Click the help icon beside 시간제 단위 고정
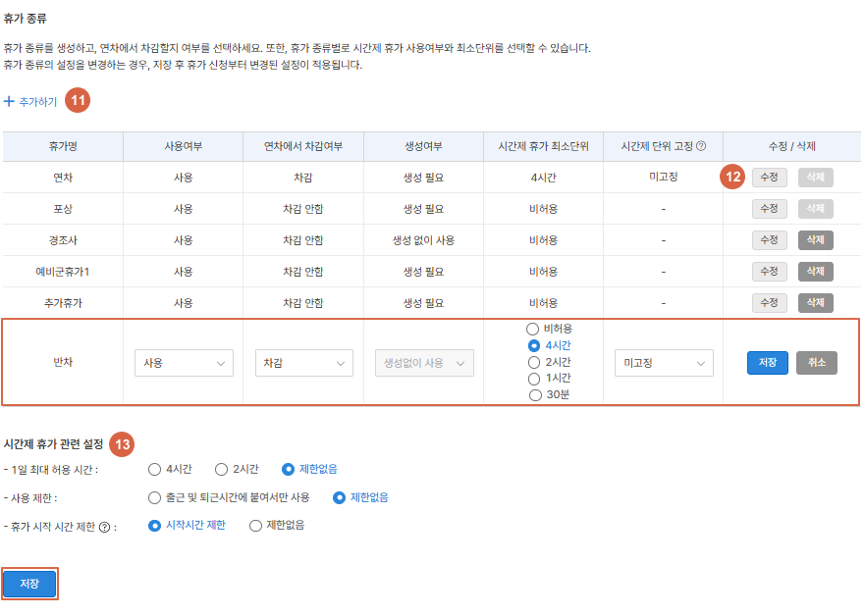 pyautogui.click(x=701, y=146)
